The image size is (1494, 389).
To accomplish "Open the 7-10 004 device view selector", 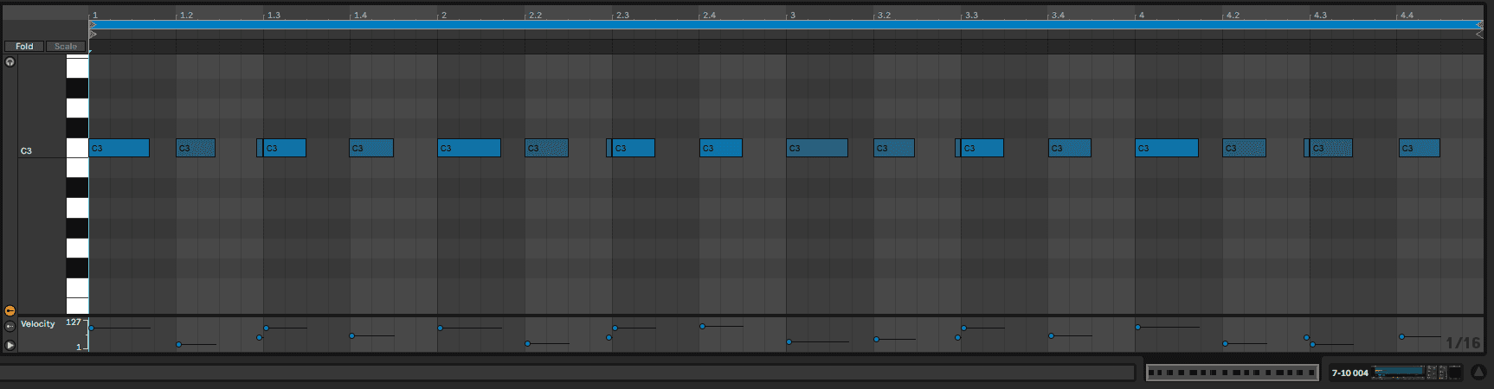I will 1349,373.
